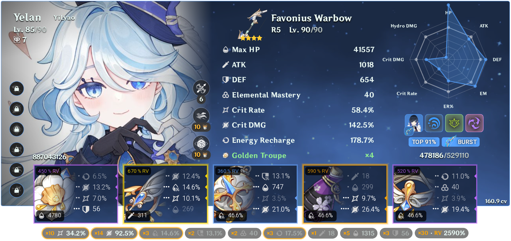Click the topmost locked constellation icon
511x241 pixels.
[x=17, y=89]
